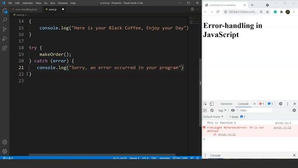Toggle the DevTools console sidebar

click(x=205, y=110)
